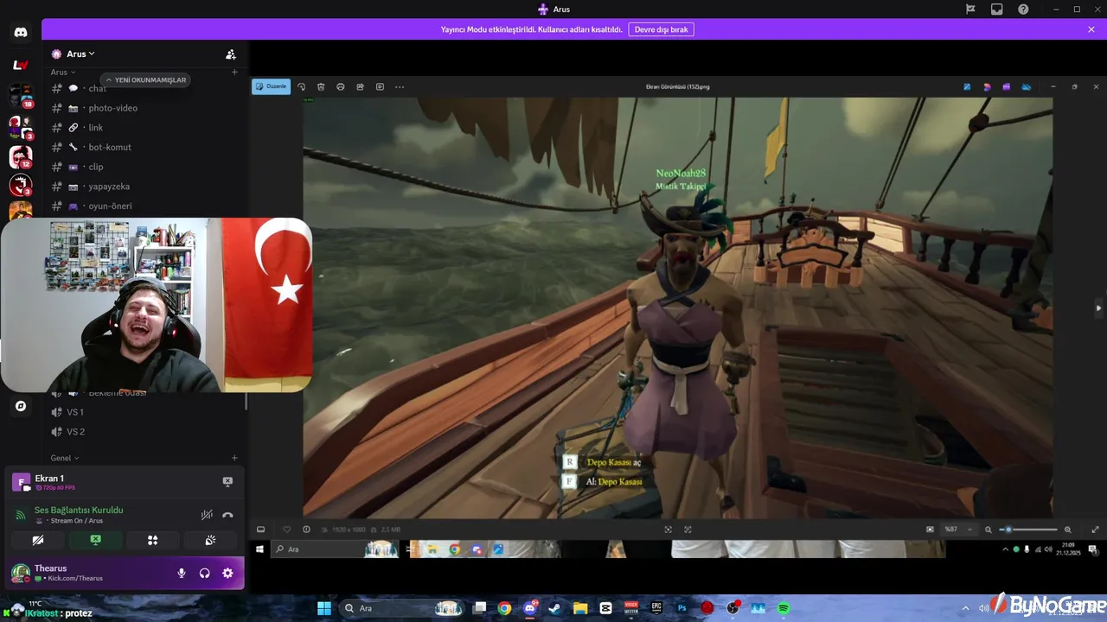Click the Thearus user avatar
Viewport: 1107px width, 622px height.
click(21, 573)
